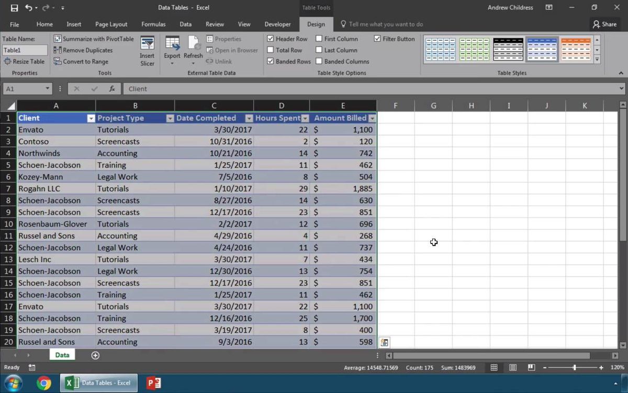The image size is (628, 393).
Task: Open the Formulas ribbon tab
Action: click(153, 24)
